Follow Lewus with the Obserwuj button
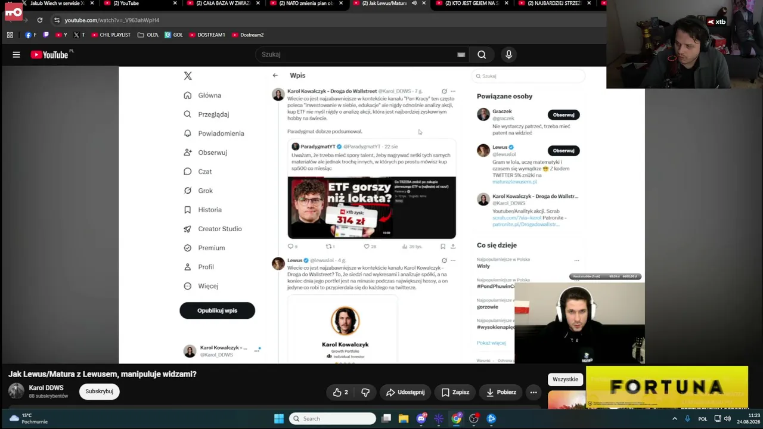The width and height of the screenshot is (763, 429). coord(563,150)
